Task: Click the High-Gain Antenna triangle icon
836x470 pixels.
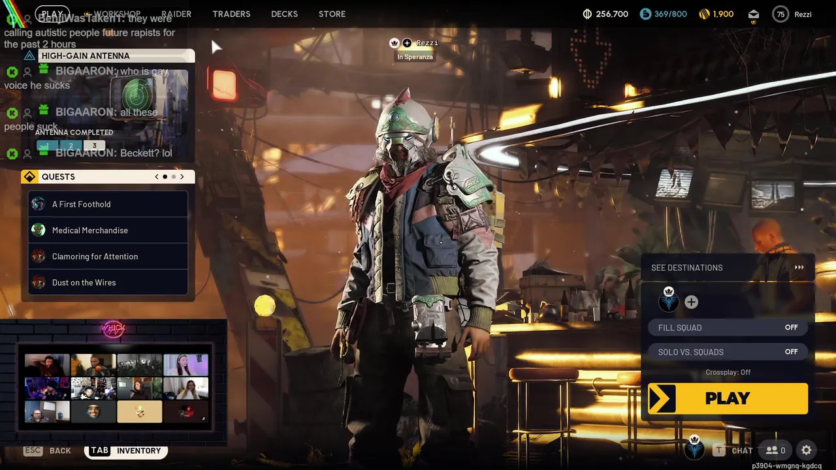Action: (x=29, y=55)
